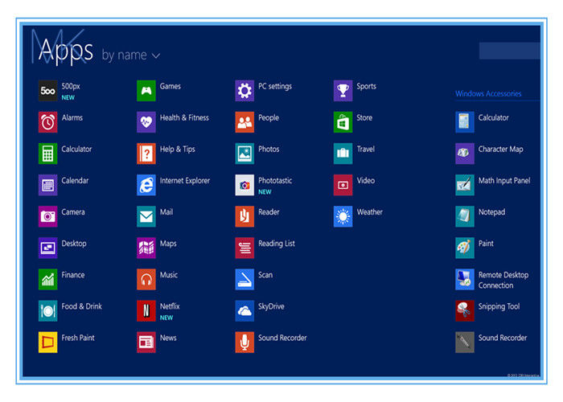Open the green Calculator app icon
This screenshot has height=402, width=563.
[47, 154]
